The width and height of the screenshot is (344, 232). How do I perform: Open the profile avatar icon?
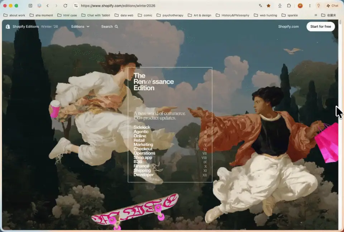click(x=300, y=6)
